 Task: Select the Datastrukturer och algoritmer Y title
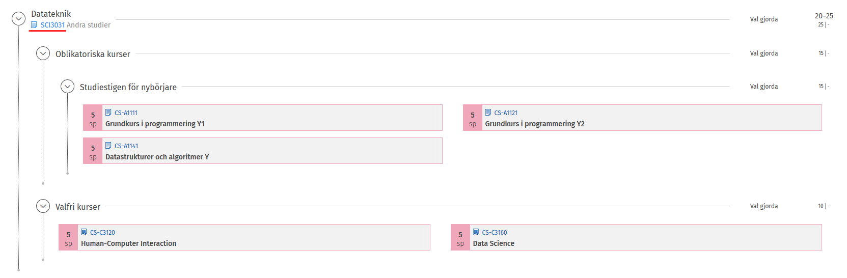(157, 157)
